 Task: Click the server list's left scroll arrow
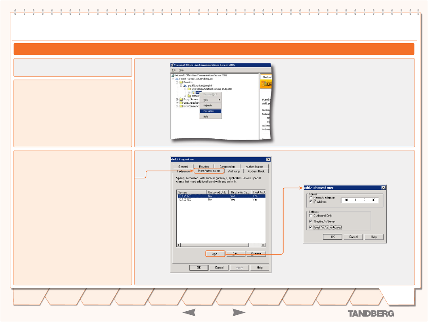(179, 245)
